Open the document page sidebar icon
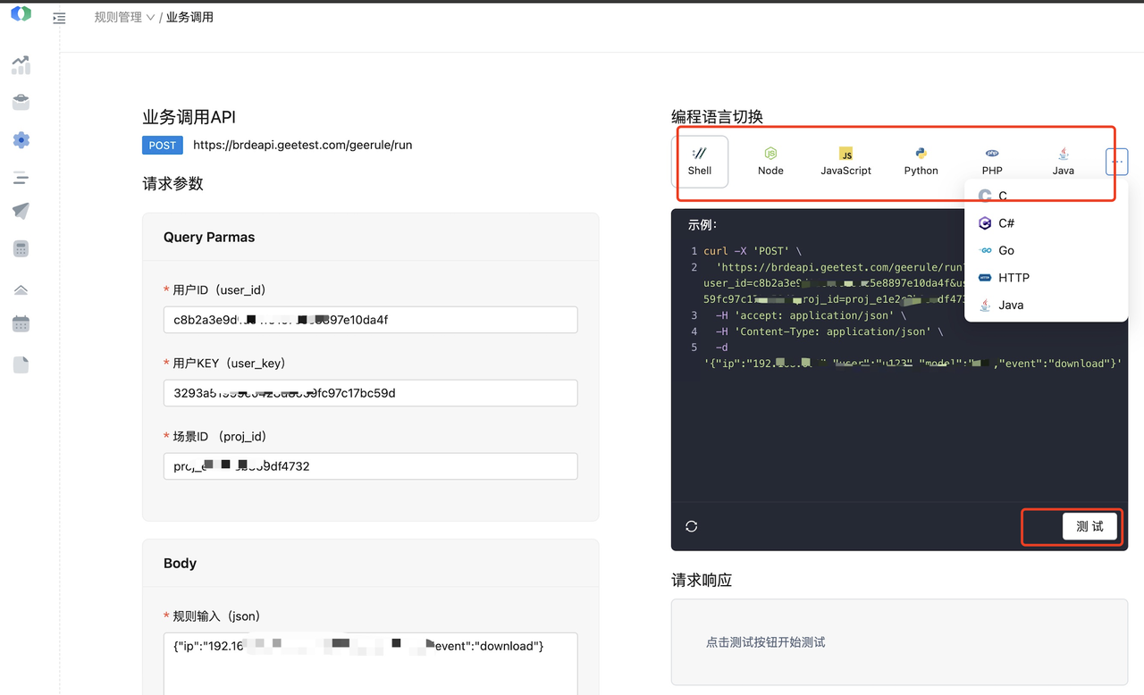The height and width of the screenshot is (695, 1144). [21, 364]
